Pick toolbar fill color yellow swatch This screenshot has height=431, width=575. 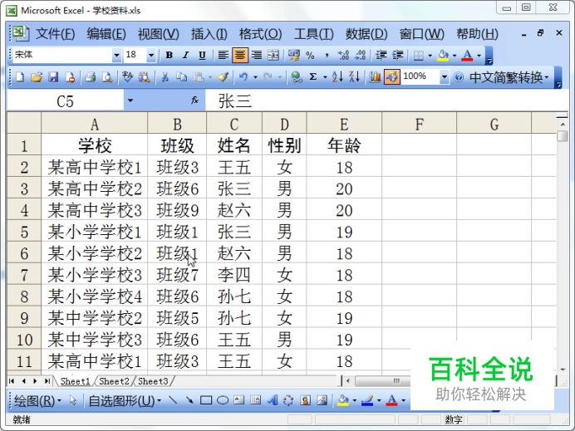[x=443, y=56]
